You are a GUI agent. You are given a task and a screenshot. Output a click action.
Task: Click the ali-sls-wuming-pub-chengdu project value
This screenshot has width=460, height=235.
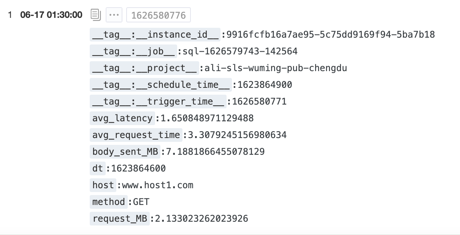(276, 68)
